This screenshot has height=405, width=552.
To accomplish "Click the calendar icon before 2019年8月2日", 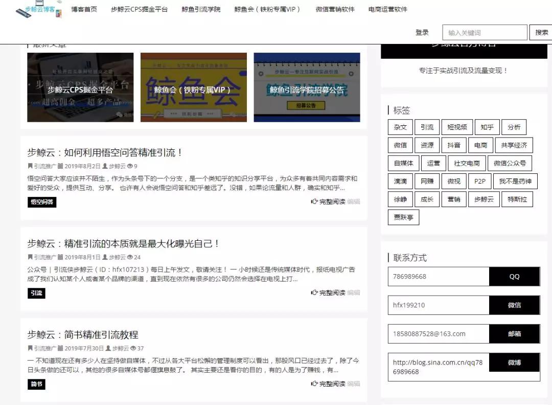I will tap(60, 166).
